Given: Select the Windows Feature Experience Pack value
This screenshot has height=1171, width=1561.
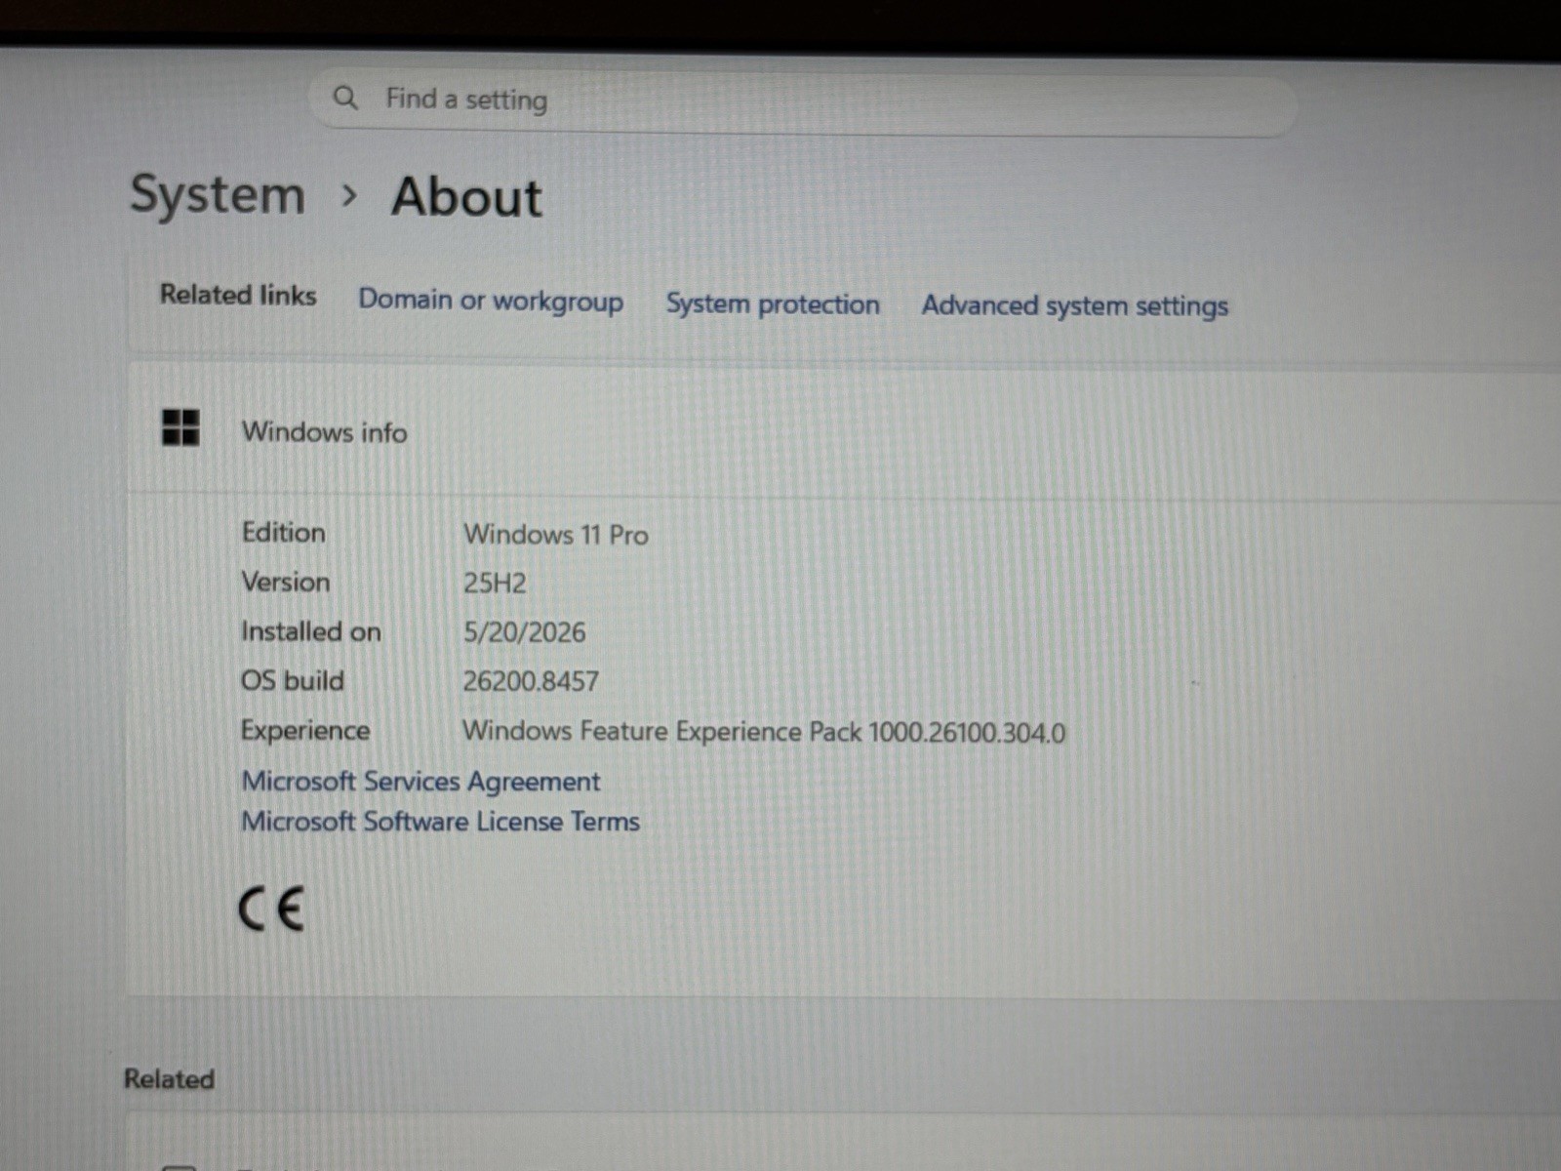Looking at the screenshot, I should [x=764, y=732].
